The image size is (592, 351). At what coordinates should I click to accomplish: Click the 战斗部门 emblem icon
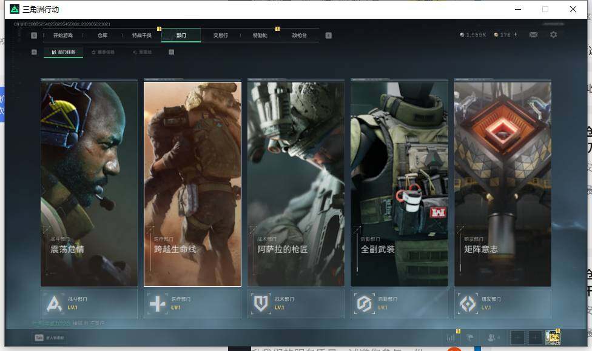click(54, 304)
